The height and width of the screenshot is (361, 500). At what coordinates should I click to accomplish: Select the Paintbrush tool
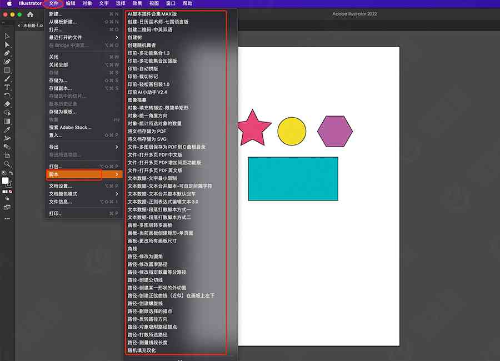(7, 78)
